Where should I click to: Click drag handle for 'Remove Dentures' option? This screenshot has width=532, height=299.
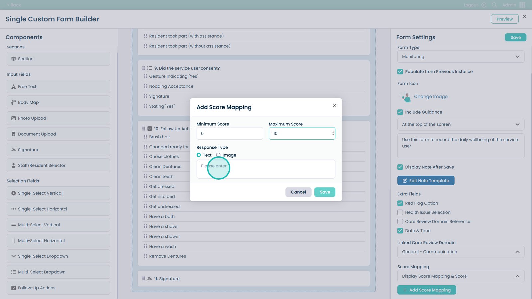(x=145, y=256)
